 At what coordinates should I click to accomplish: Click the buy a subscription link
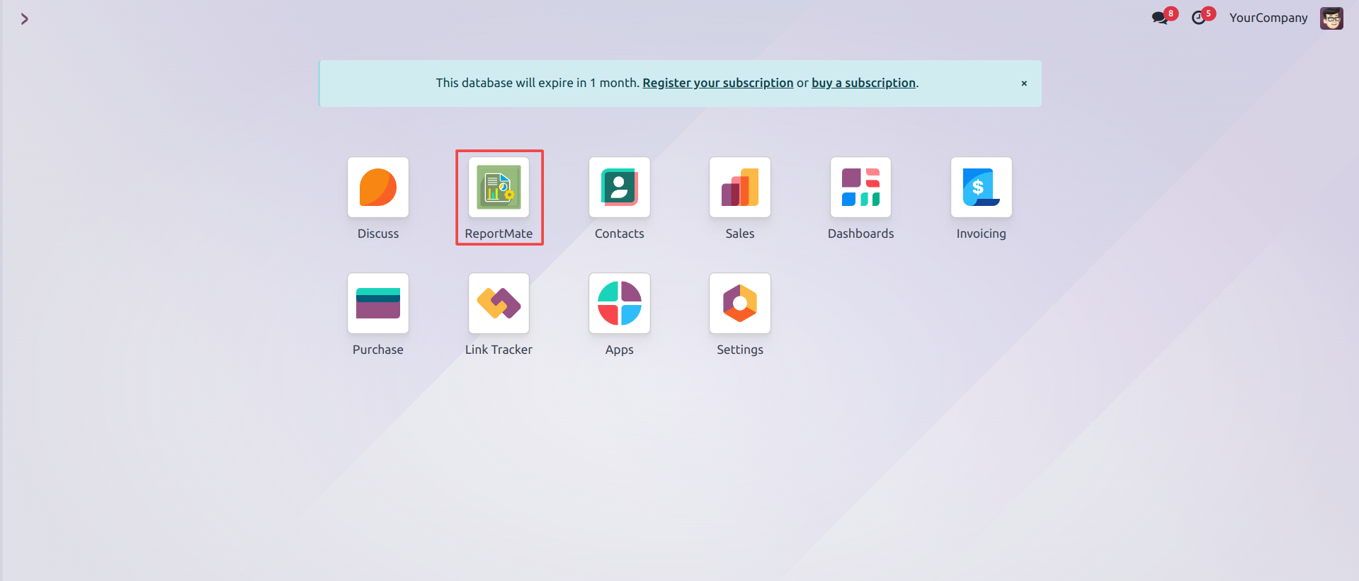(x=863, y=83)
